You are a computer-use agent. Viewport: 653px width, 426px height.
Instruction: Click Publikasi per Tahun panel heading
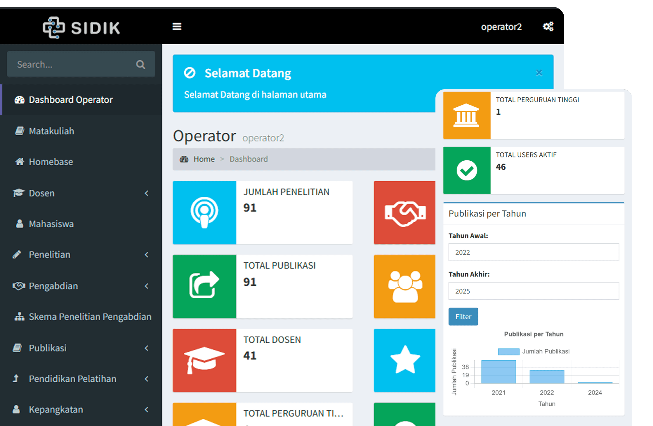pyautogui.click(x=487, y=214)
